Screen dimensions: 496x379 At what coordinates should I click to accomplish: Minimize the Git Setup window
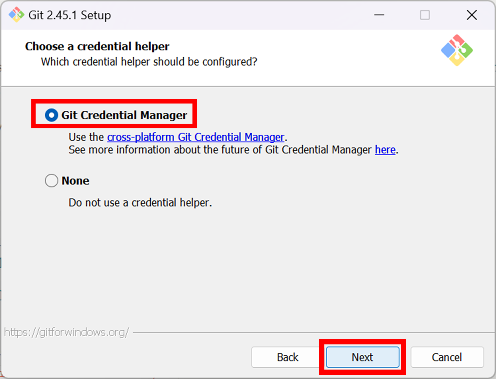click(x=379, y=15)
